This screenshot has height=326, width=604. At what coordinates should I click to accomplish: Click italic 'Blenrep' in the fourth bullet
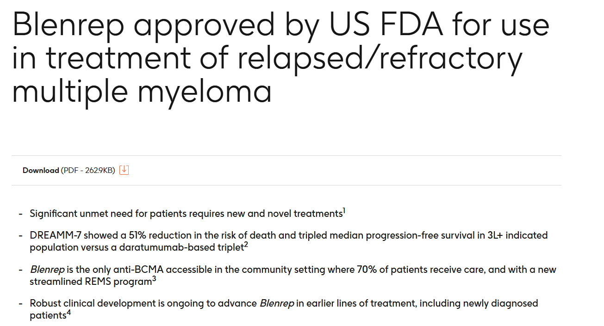[277, 303]
